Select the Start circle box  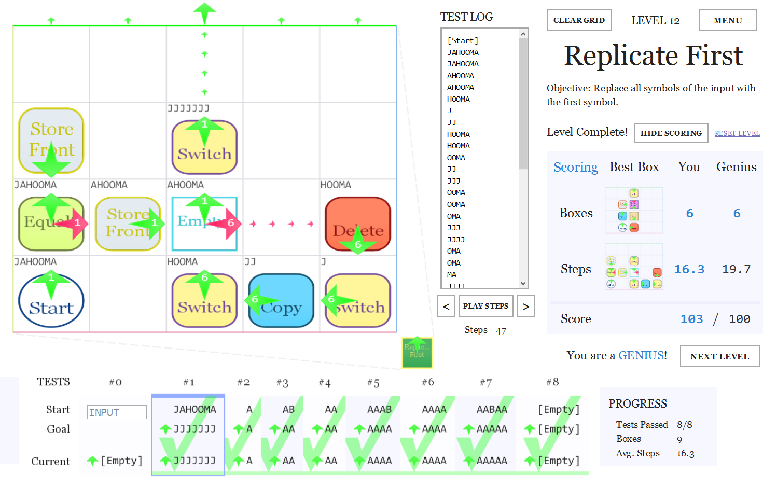click(x=51, y=301)
